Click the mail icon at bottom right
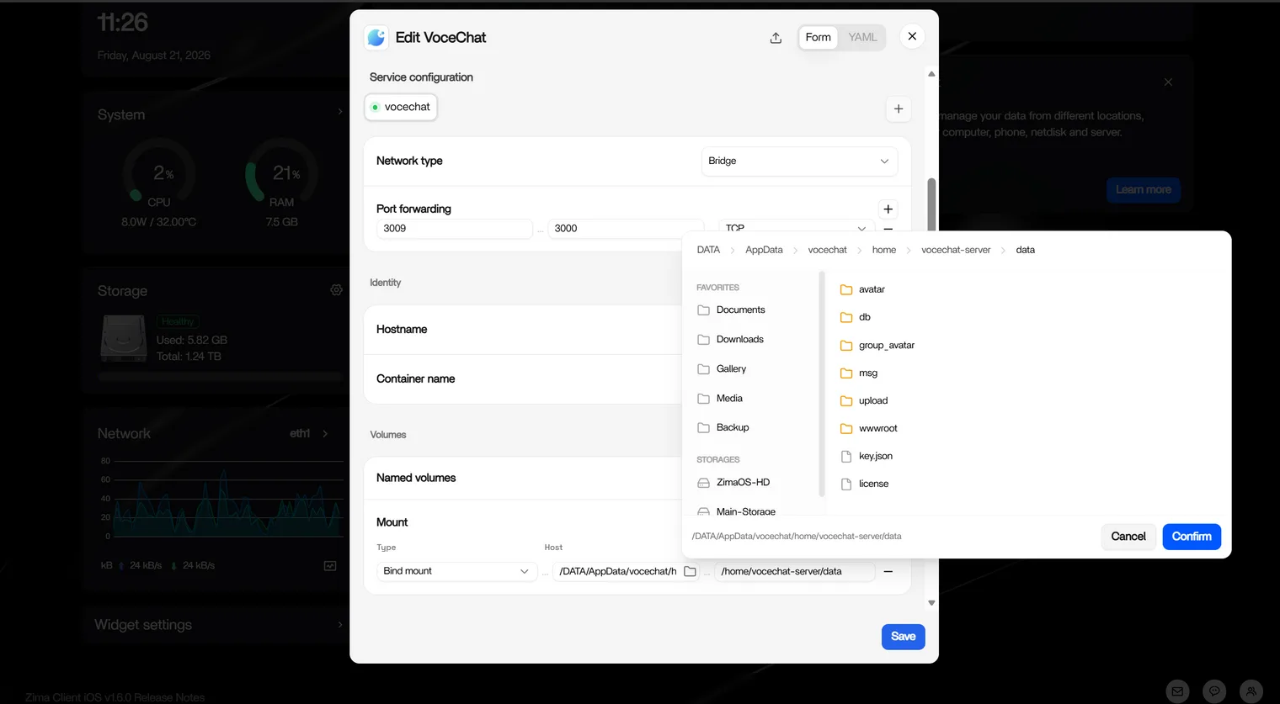Viewport: 1280px width, 704px height. (x=1177, y=691)
